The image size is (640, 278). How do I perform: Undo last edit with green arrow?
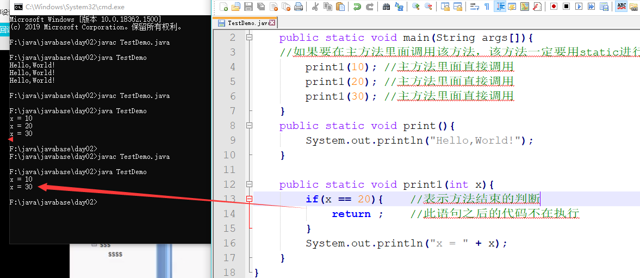tap(357, 7)
